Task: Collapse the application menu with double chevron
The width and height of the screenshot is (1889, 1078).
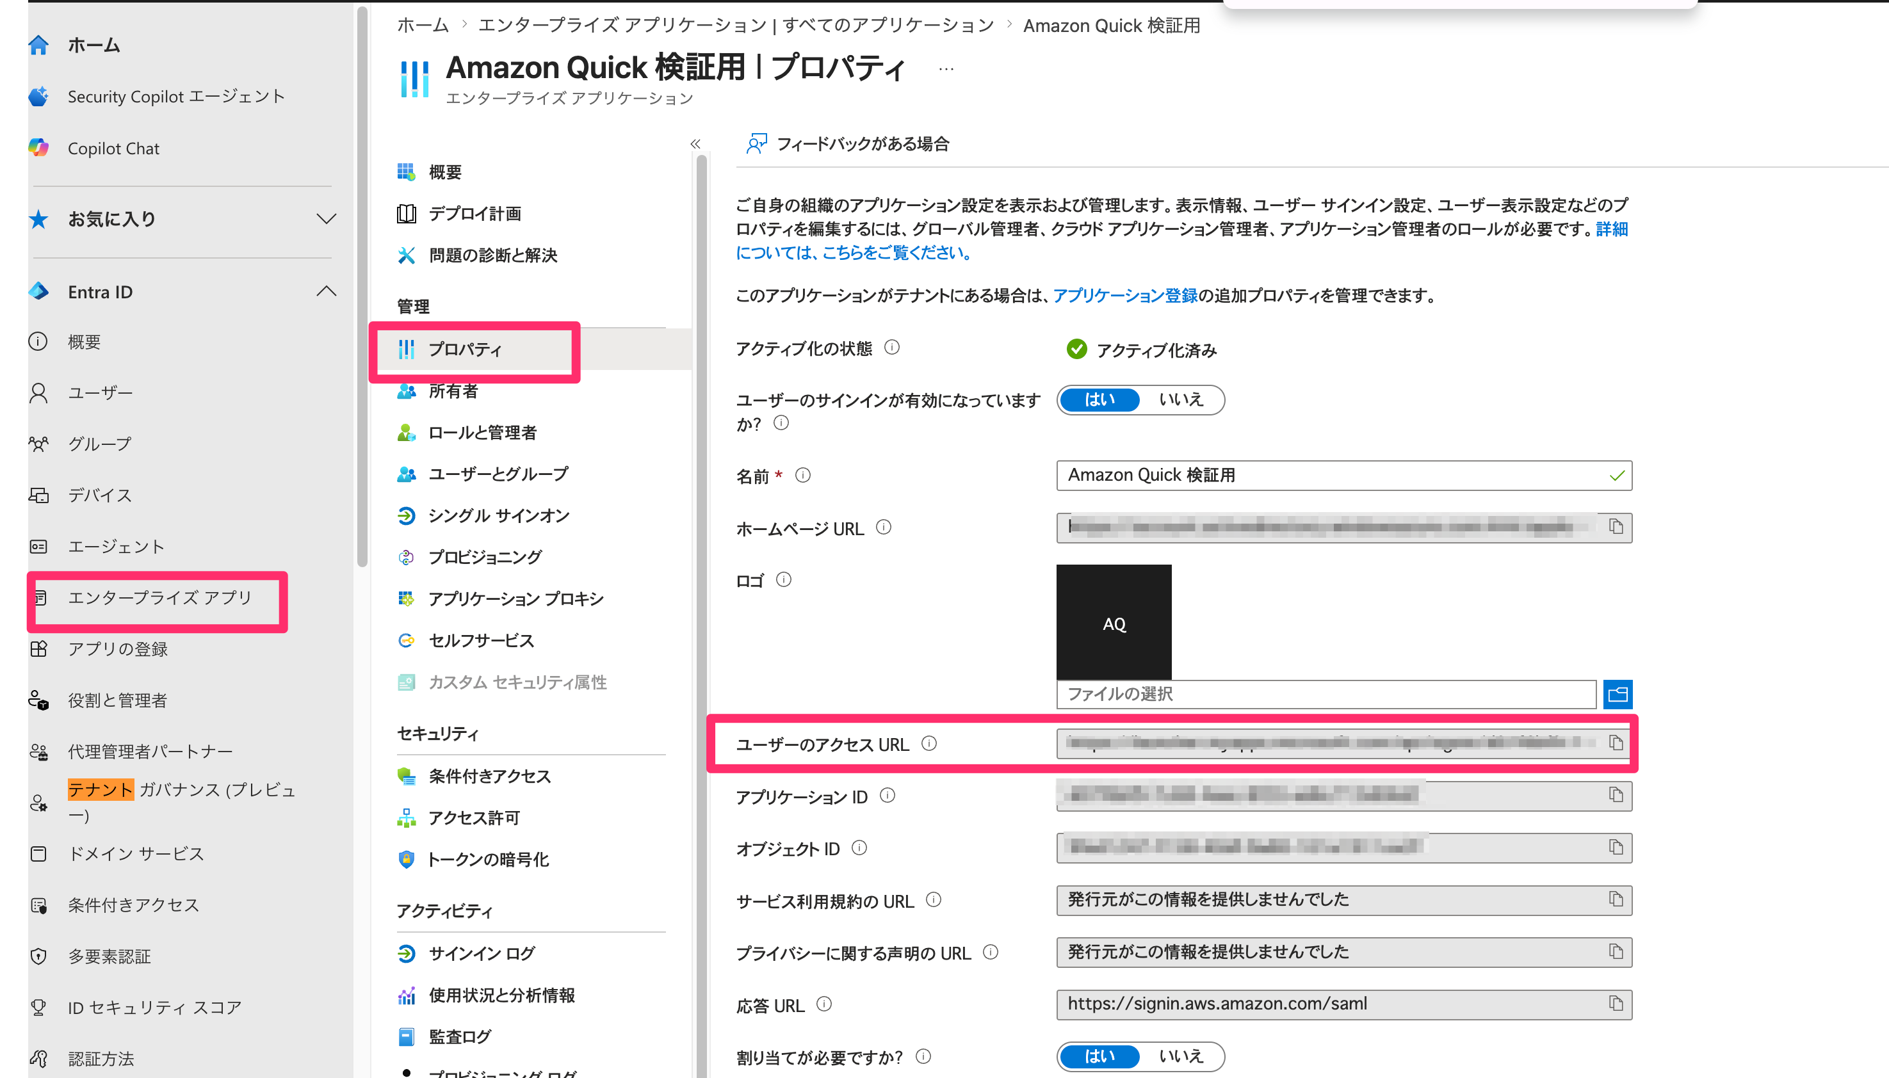Action: 695,143
